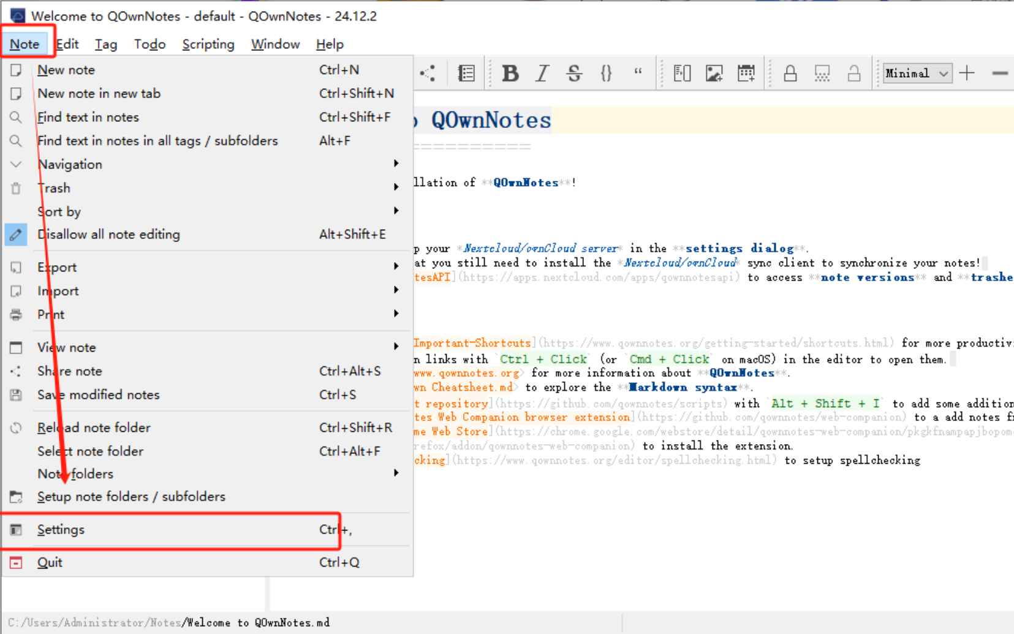The width and height of the screenshot is (1014, 634).
Task: Share the note using the toolbar share icon
Action: point(427,73)
